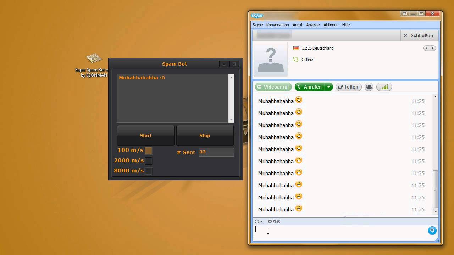Click the previous conversation arrow

pos(427,48)
